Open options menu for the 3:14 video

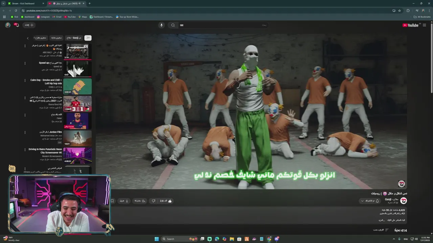25,46
